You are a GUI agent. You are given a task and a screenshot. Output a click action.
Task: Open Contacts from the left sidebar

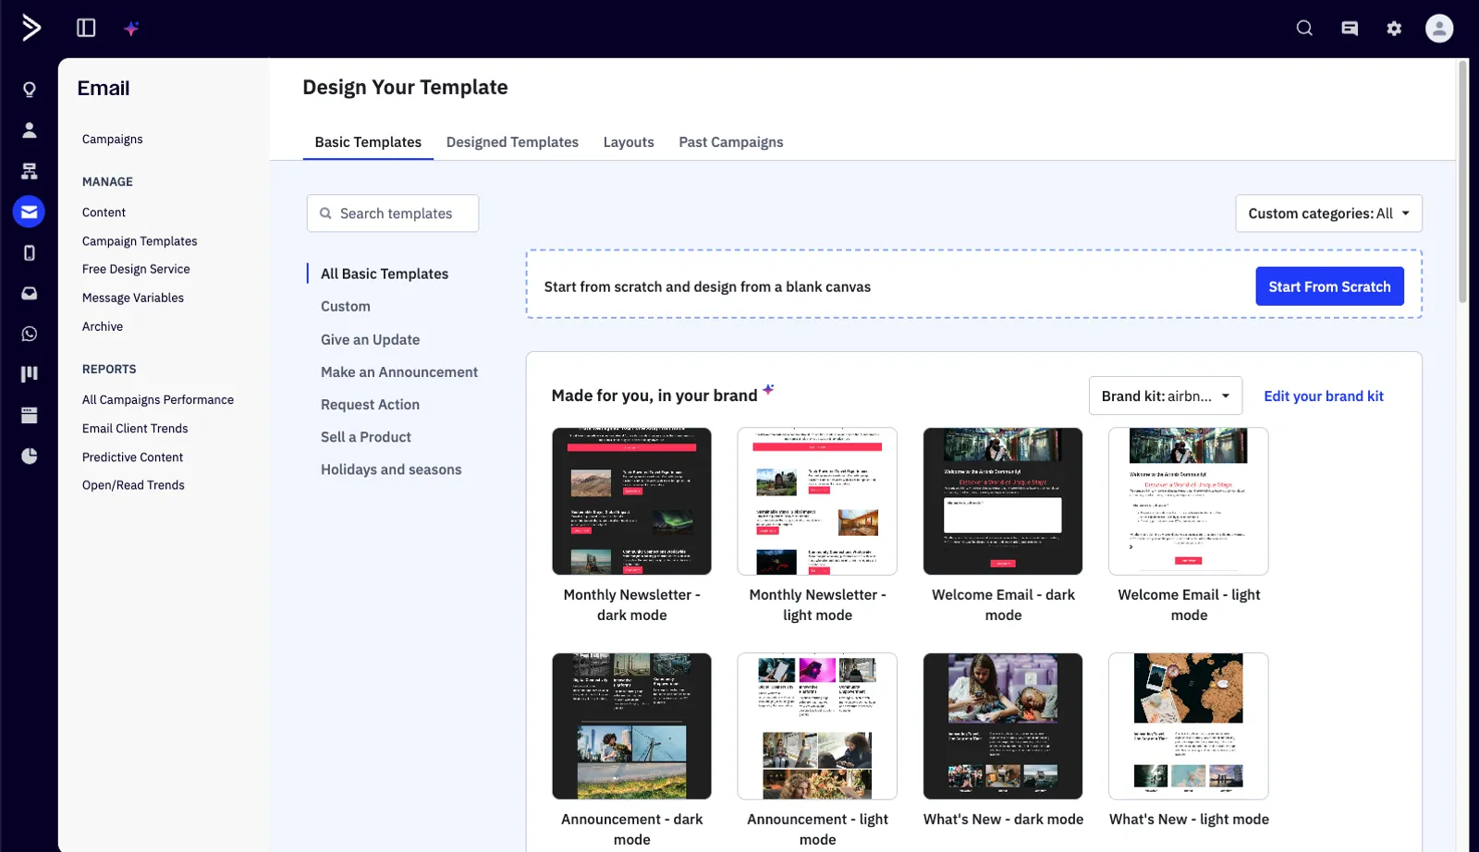tap(30, 130)
